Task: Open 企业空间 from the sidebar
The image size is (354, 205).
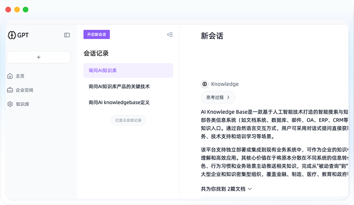Action: click(24, 90)
